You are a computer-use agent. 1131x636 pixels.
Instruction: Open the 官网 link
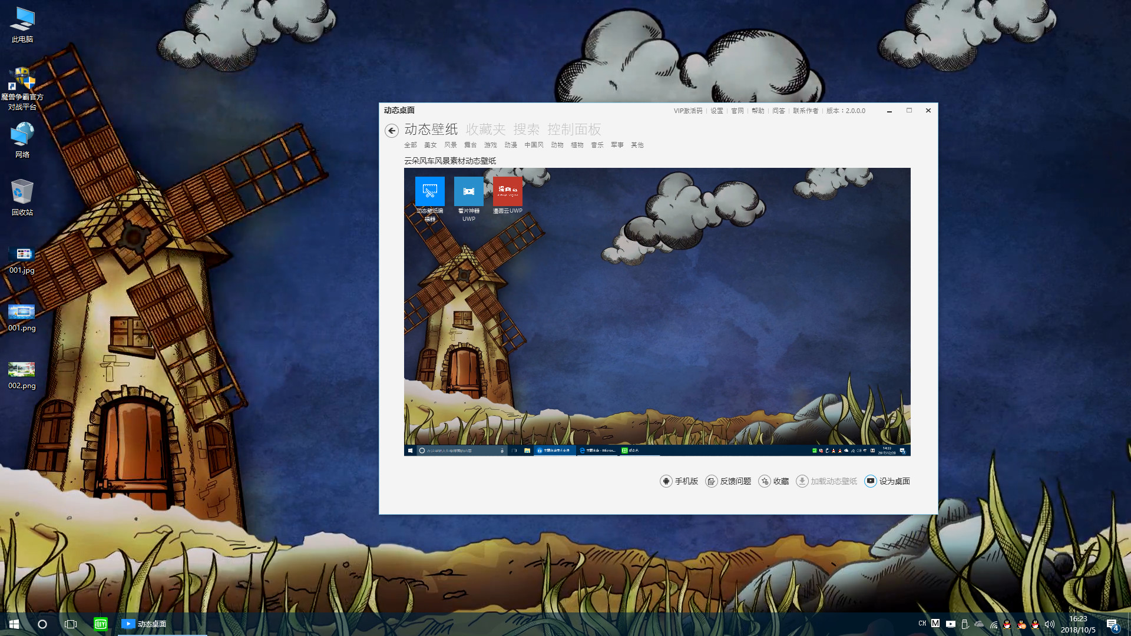tap(737, 111)
